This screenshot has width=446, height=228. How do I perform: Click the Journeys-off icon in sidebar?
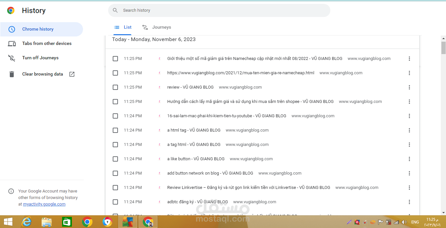click(12, 58)
